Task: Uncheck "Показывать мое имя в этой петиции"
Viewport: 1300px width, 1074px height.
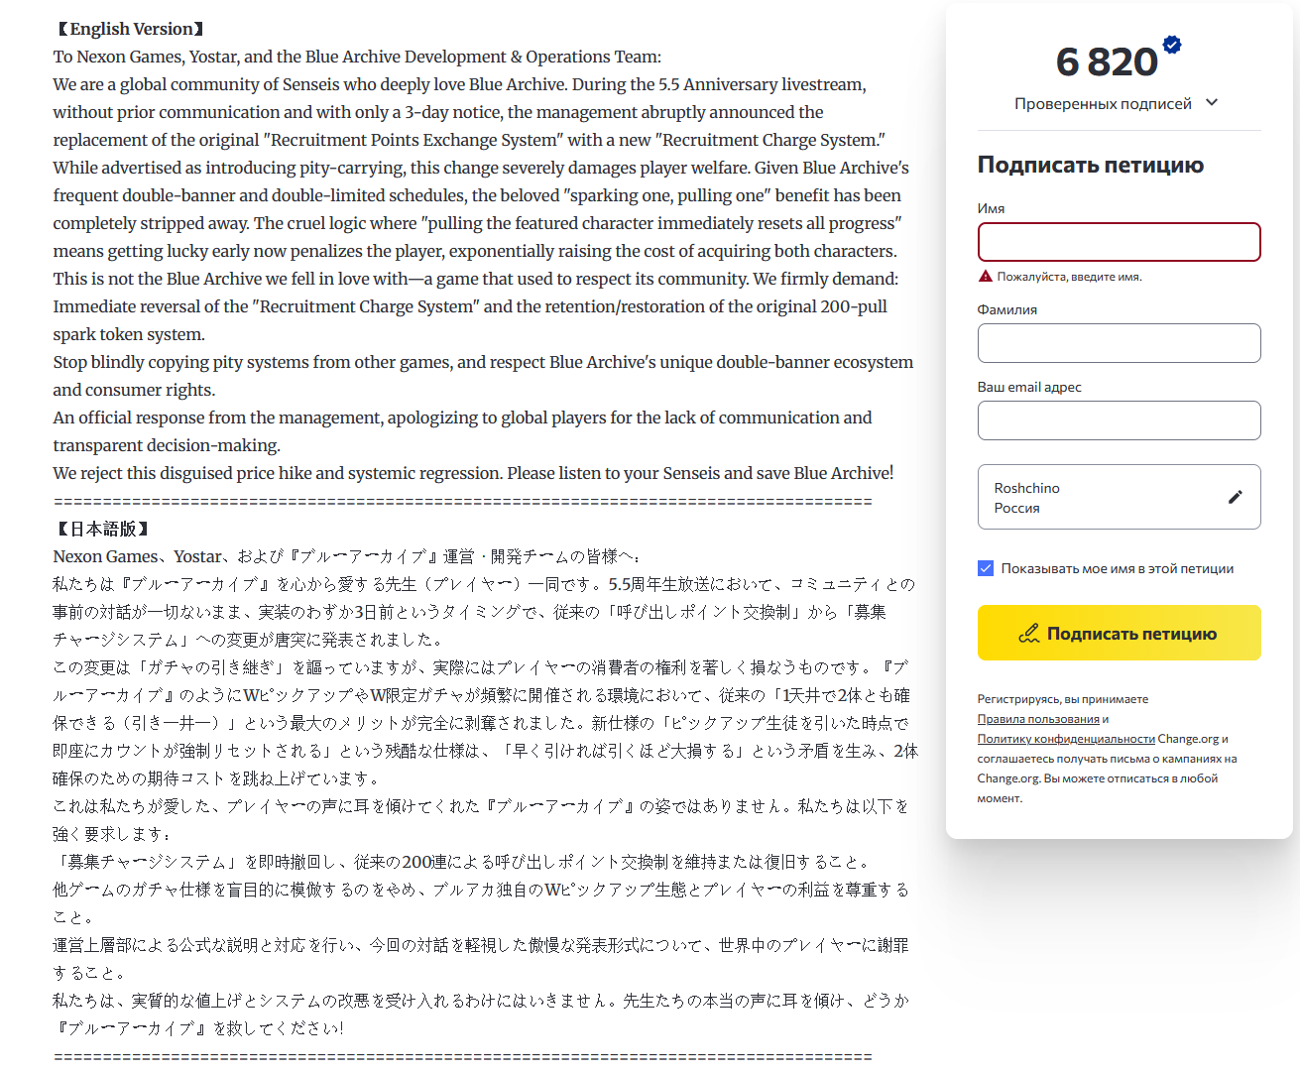Action: tap(986, 568)
